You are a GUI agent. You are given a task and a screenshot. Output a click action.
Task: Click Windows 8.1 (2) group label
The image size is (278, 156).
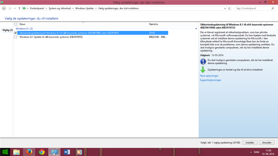[24, 28]
